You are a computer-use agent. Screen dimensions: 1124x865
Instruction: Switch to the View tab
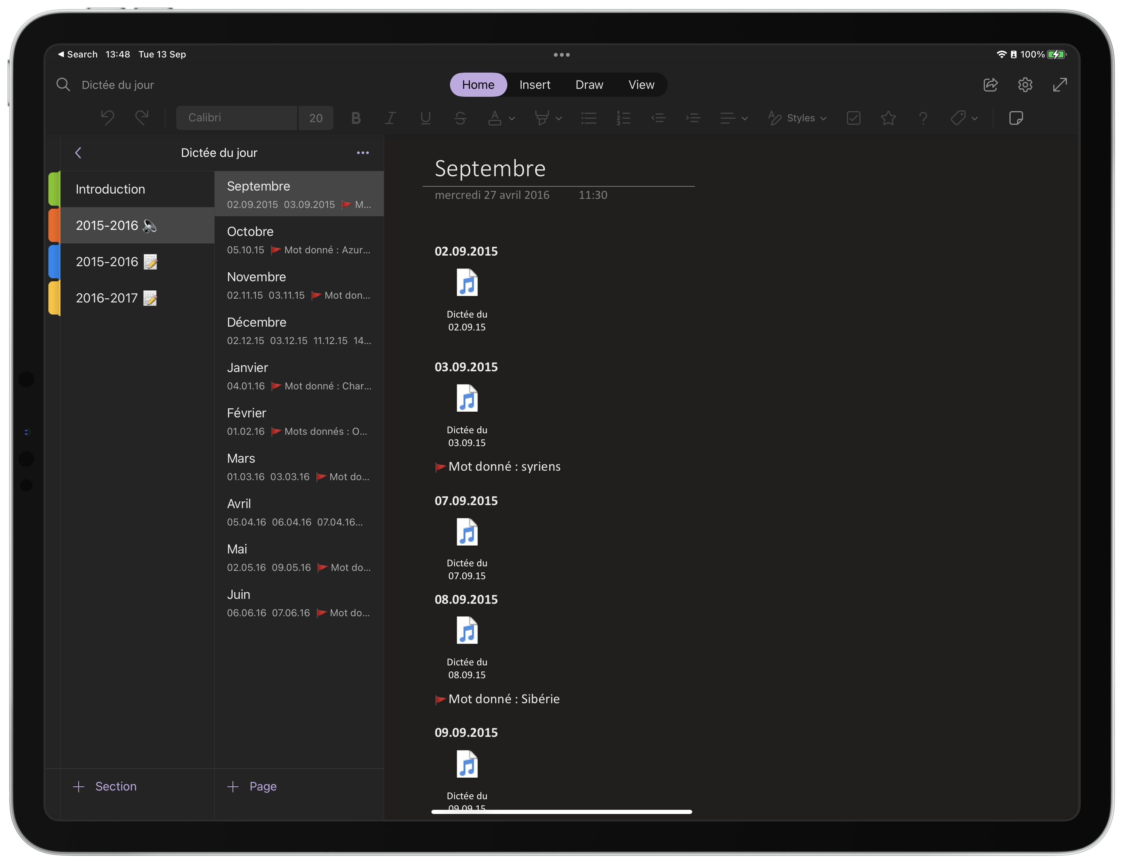coord(641,84)
